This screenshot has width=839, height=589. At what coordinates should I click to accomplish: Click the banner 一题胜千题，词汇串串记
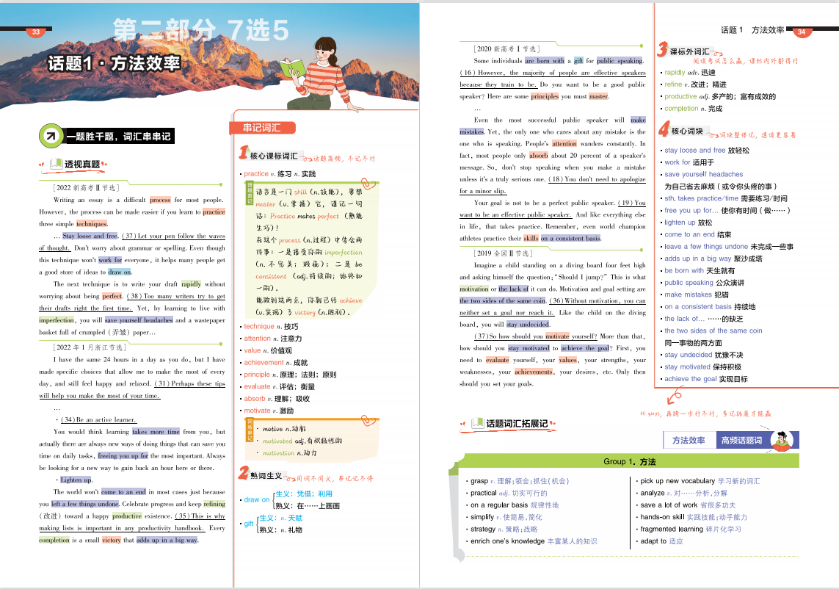tap(119, 137)
